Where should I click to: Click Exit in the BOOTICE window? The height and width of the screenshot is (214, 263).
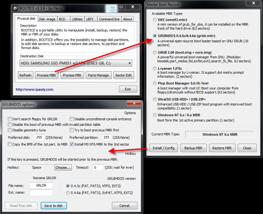click(128, 89)
